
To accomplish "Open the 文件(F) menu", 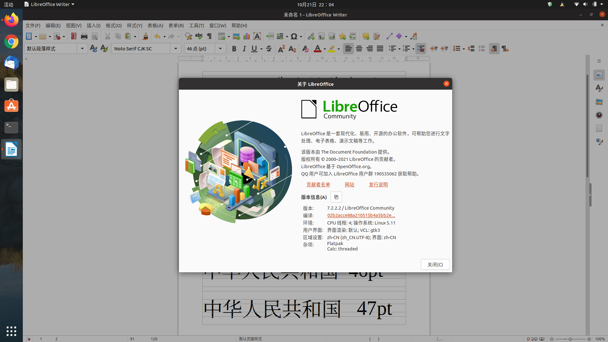I will [33, 26].
